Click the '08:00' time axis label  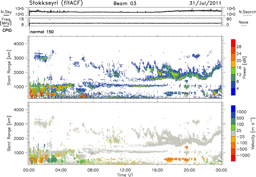click(x=93, y=170)
